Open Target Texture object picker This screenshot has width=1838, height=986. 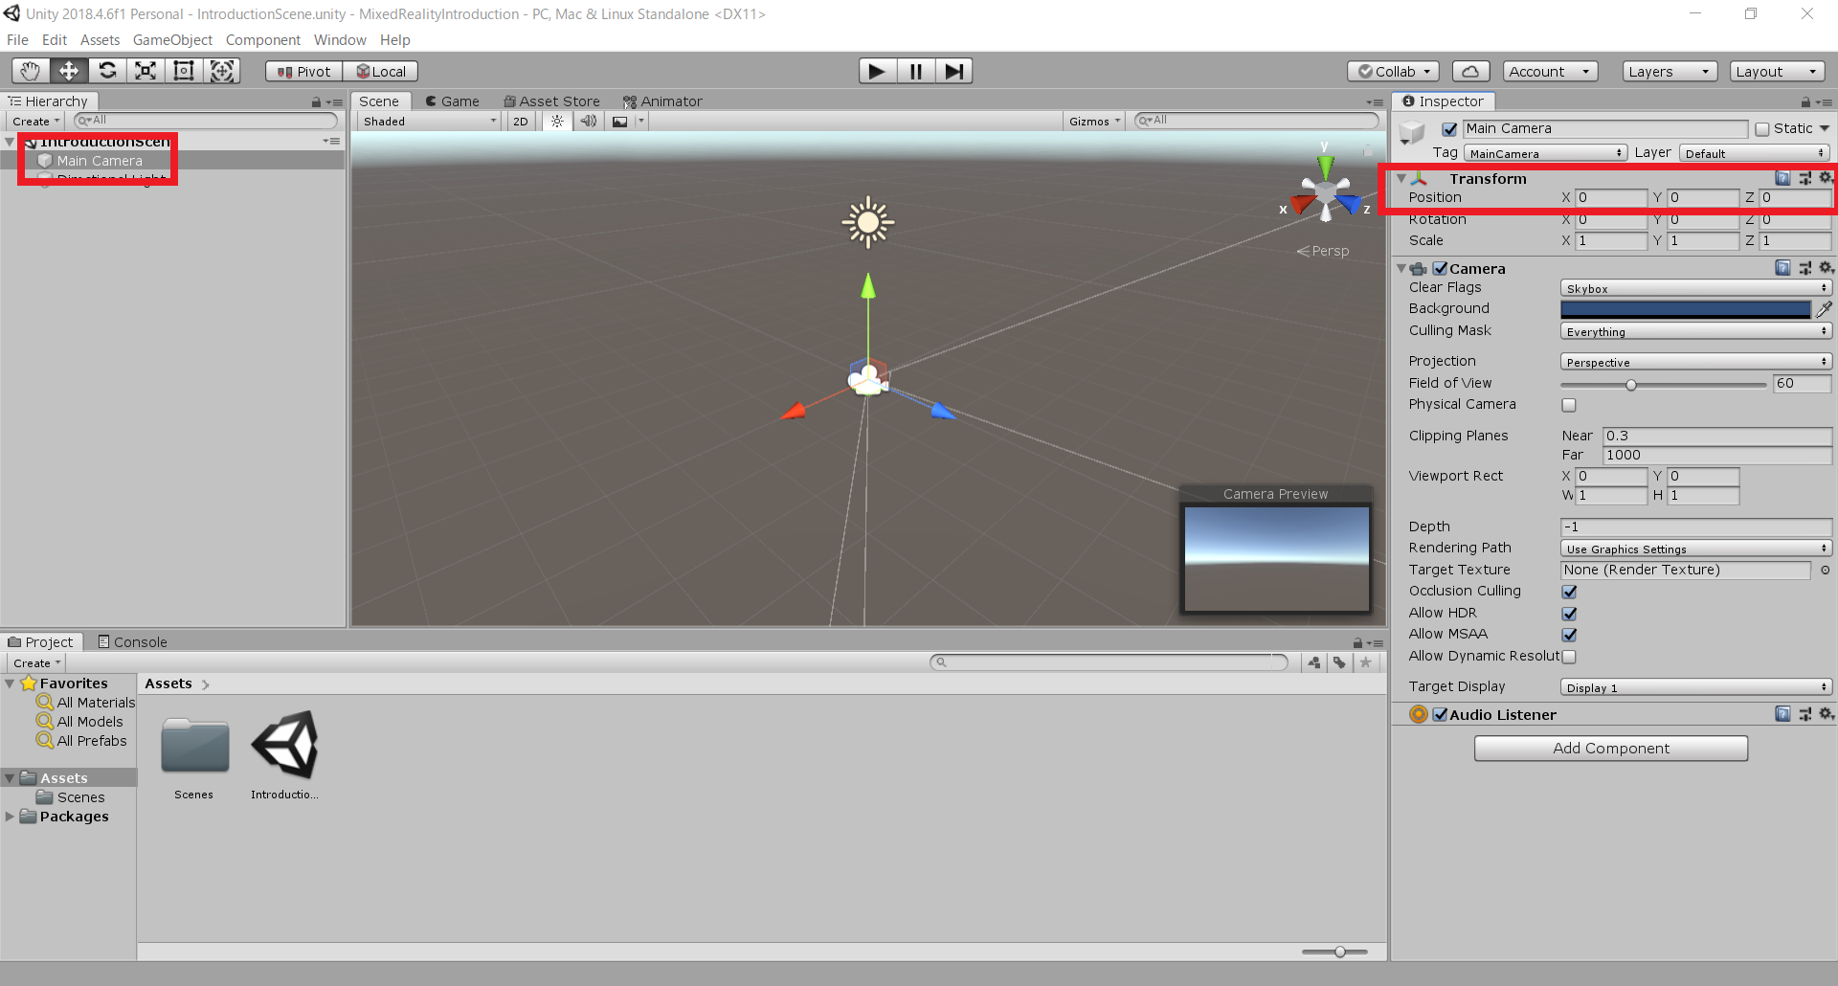(1825, 570)
